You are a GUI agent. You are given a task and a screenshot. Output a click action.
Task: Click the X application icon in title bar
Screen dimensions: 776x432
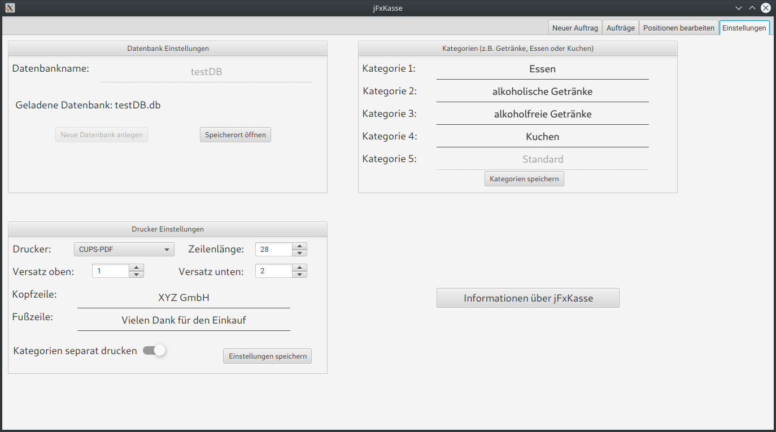coord(10,8)
